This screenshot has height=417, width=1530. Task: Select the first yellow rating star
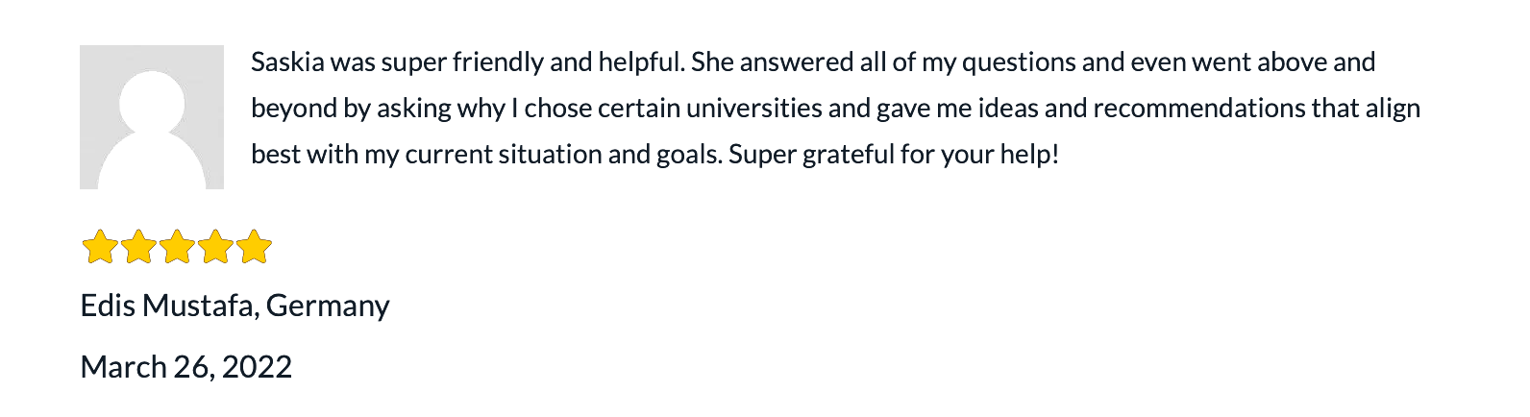click(x=100, y=247)
